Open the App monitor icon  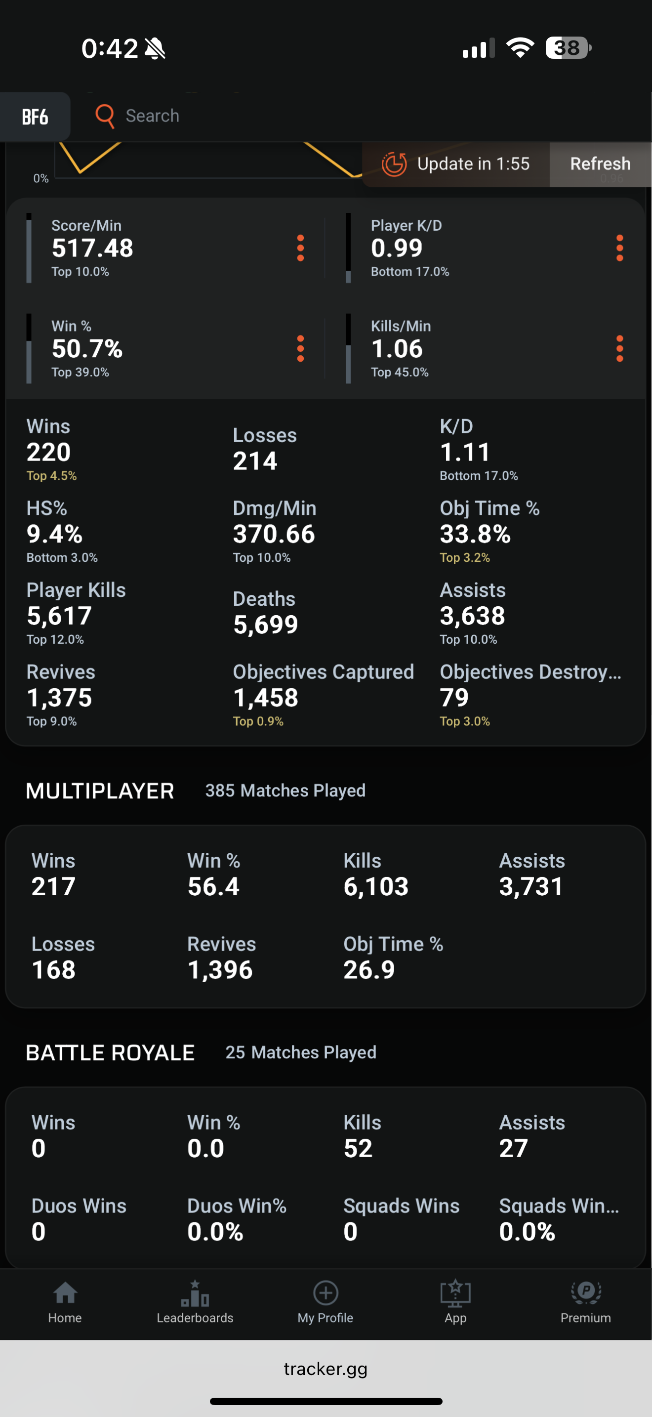click(455, 1292)
